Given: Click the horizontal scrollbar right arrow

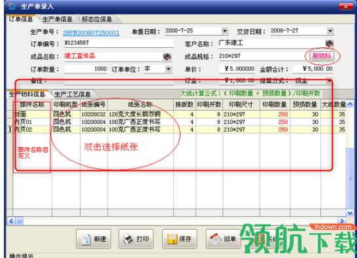Looking at the screenshot, I should 342,221.
